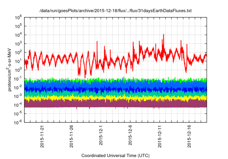Click the 10^4 y-axis tick label
Image resolution: width=228 pixels, height=159 pixels.
click(x=18, y=35)
